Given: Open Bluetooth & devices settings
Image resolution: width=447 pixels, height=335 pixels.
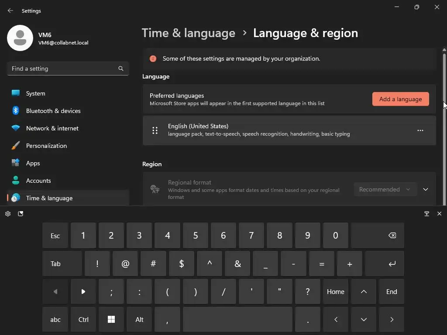Looking at the screenshot, I should pyautogui.click(x=68, y=111).
